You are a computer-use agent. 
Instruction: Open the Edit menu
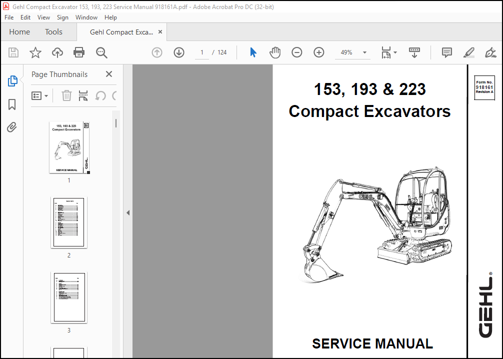click(25, 17)
